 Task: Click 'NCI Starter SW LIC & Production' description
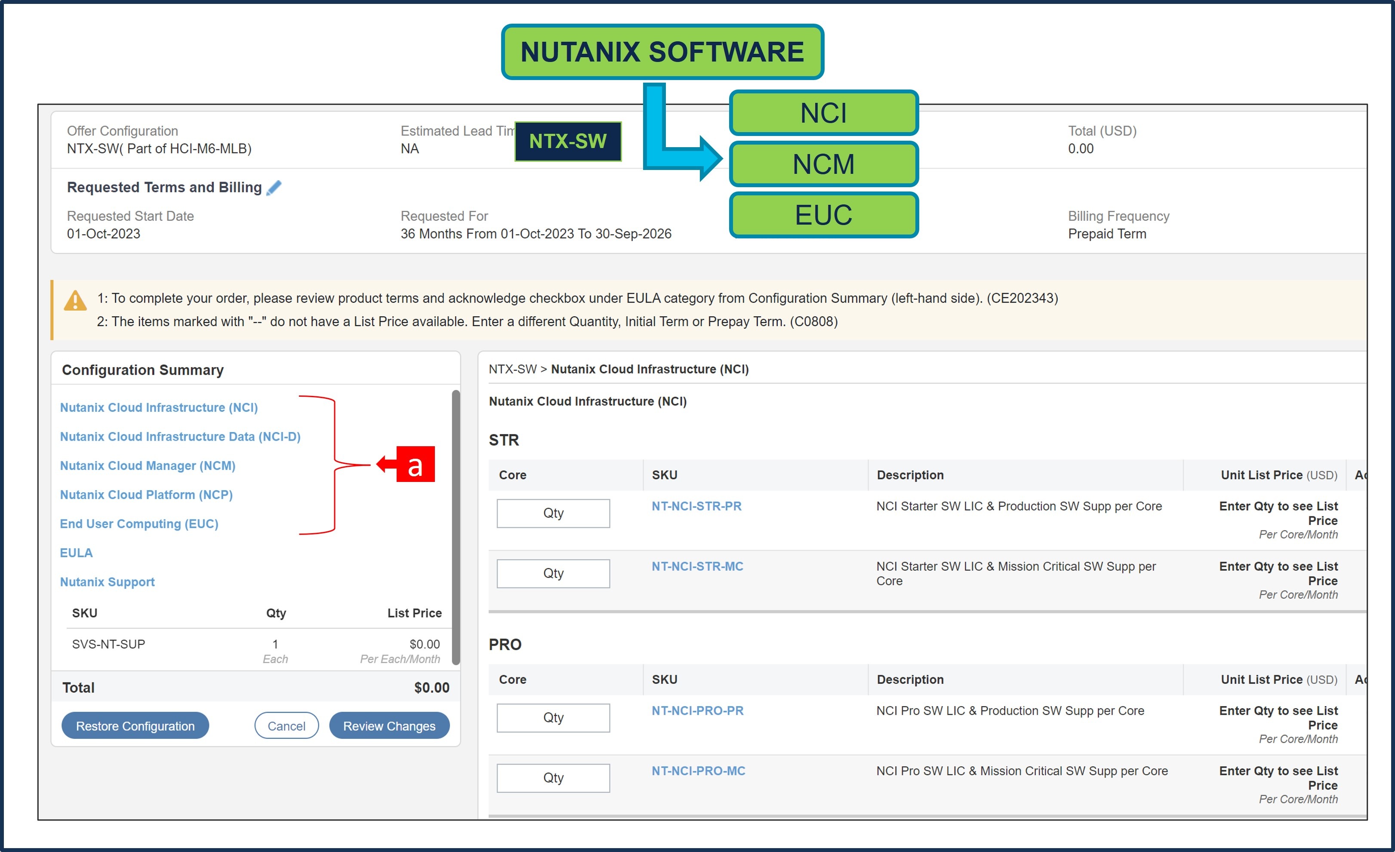click(x=1019, y=506)
